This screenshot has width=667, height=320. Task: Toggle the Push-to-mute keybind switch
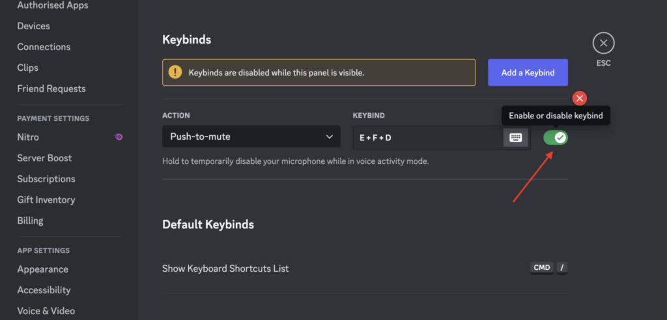(556, 137)
